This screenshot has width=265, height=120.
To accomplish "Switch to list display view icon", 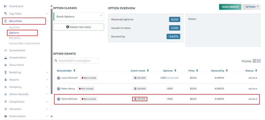I will click(254, 61).
